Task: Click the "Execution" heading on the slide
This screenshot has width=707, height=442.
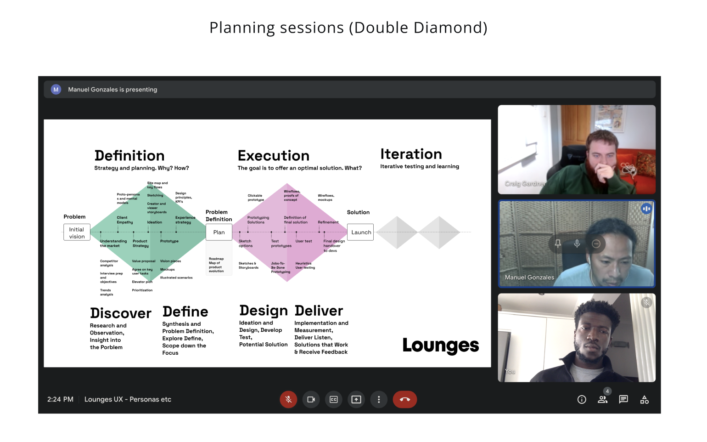Action: [274, 156]
